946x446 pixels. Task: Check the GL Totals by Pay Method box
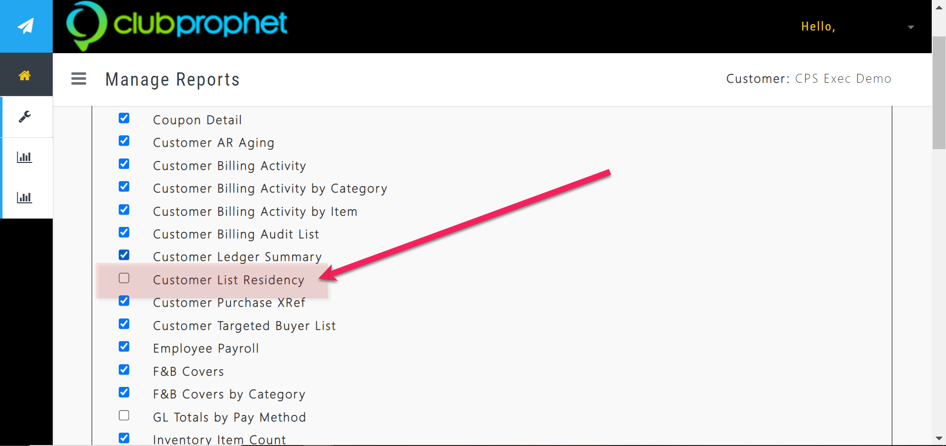coord(124,415)
